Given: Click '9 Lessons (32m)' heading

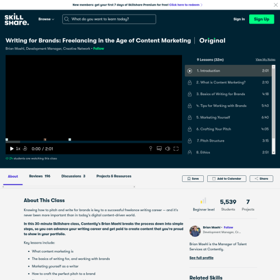Looking at the screenshot, I should (x=210, y=60).
